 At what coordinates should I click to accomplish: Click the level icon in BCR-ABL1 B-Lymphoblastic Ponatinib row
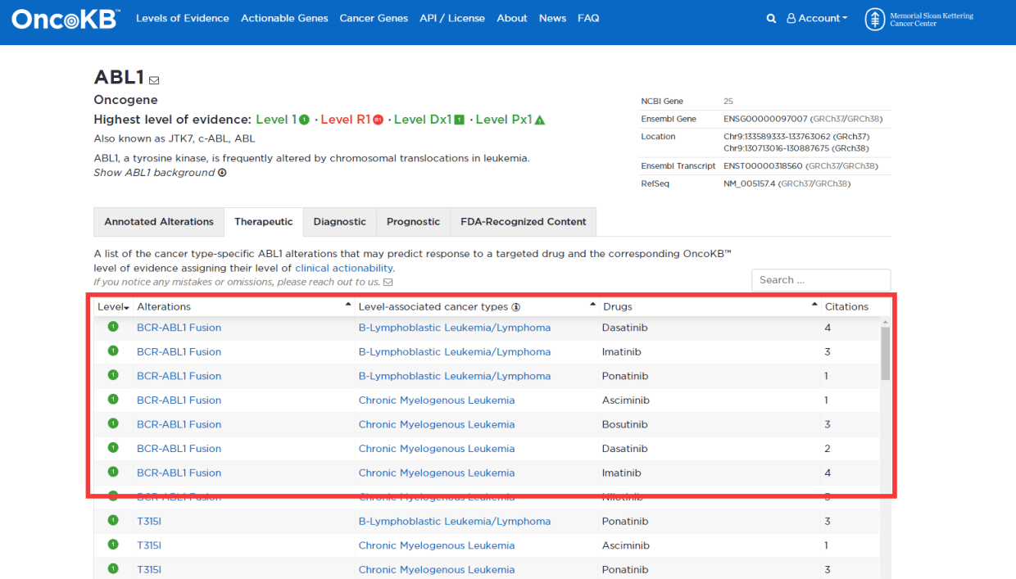point(113,375)
